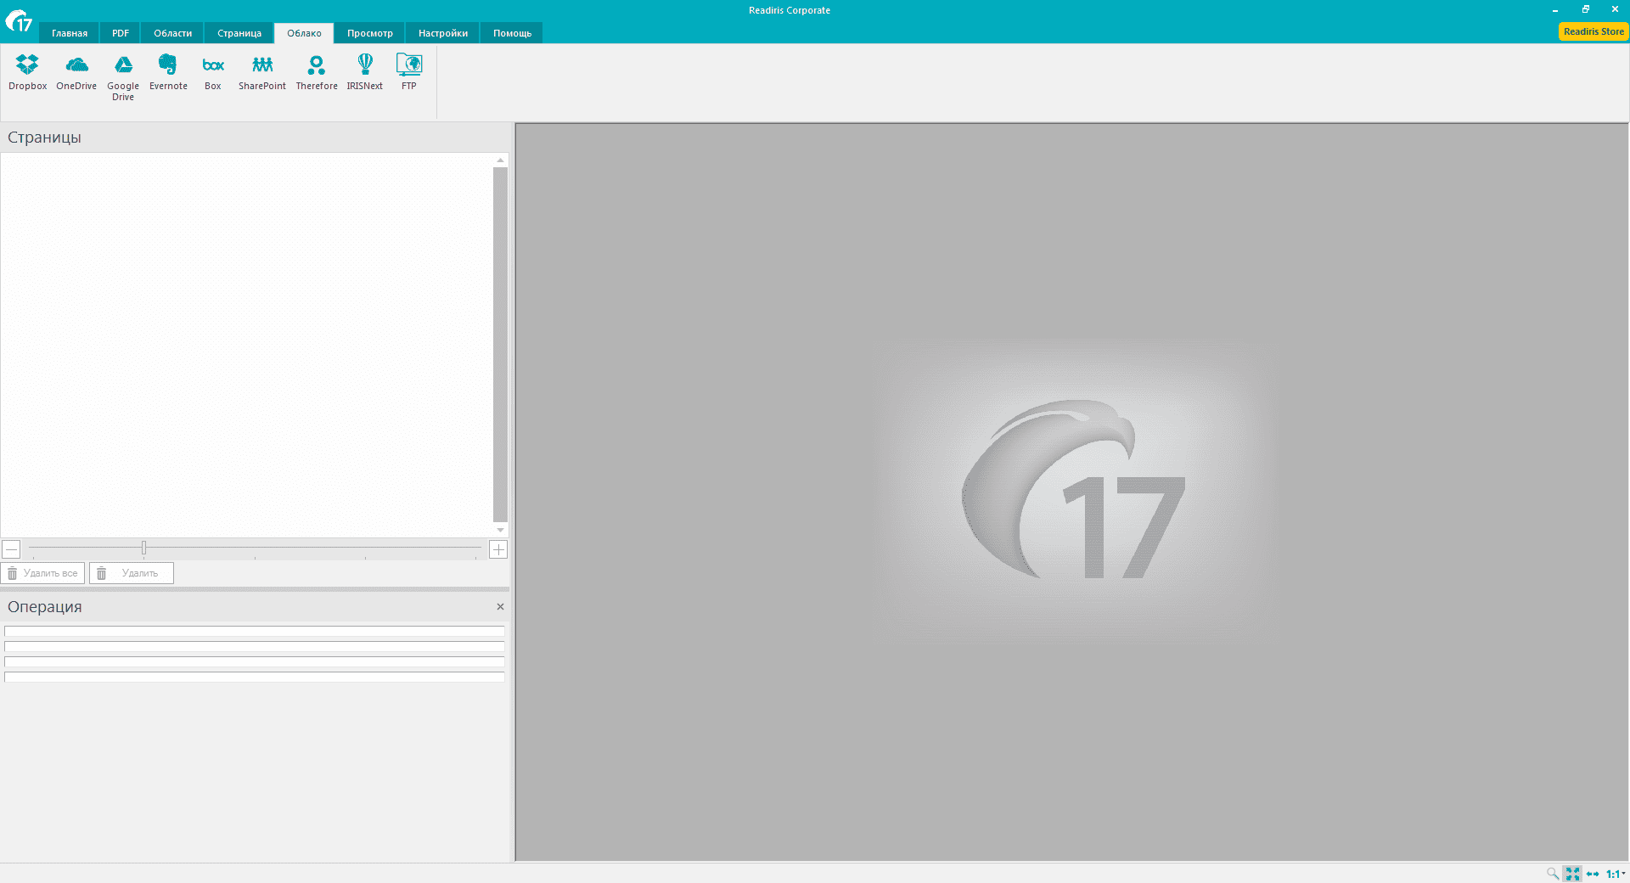The height and width of the screenshot is (883, 1630).
Task: Click the Страницы panel scrollbar
Action: (500, 344)
